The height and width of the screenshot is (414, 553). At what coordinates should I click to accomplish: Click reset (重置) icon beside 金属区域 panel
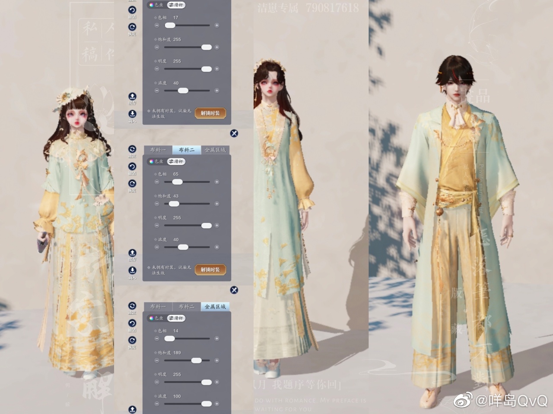point(132,306)
